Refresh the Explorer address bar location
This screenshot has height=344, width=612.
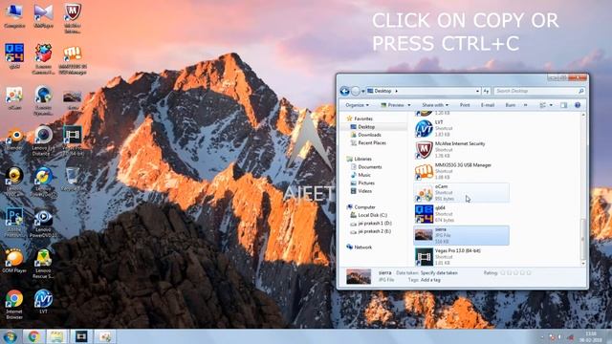pos(486,91)
